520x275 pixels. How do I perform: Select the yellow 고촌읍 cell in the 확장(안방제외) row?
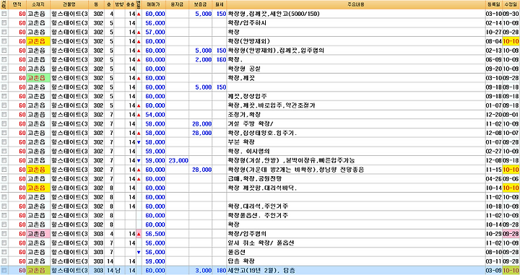[38, 41]
